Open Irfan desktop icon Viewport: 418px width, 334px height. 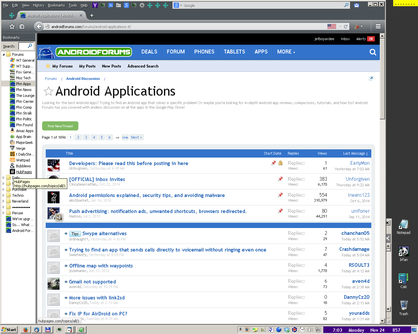coord(404,254)
